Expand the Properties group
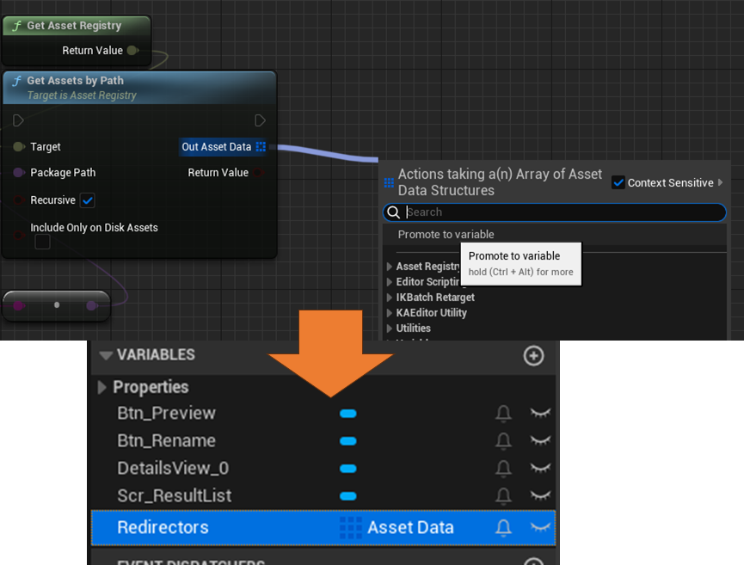 [102, 387]
